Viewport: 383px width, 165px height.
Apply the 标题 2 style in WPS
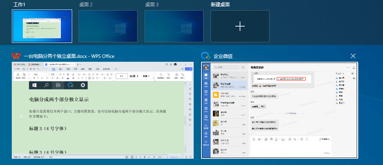point(146,76)
